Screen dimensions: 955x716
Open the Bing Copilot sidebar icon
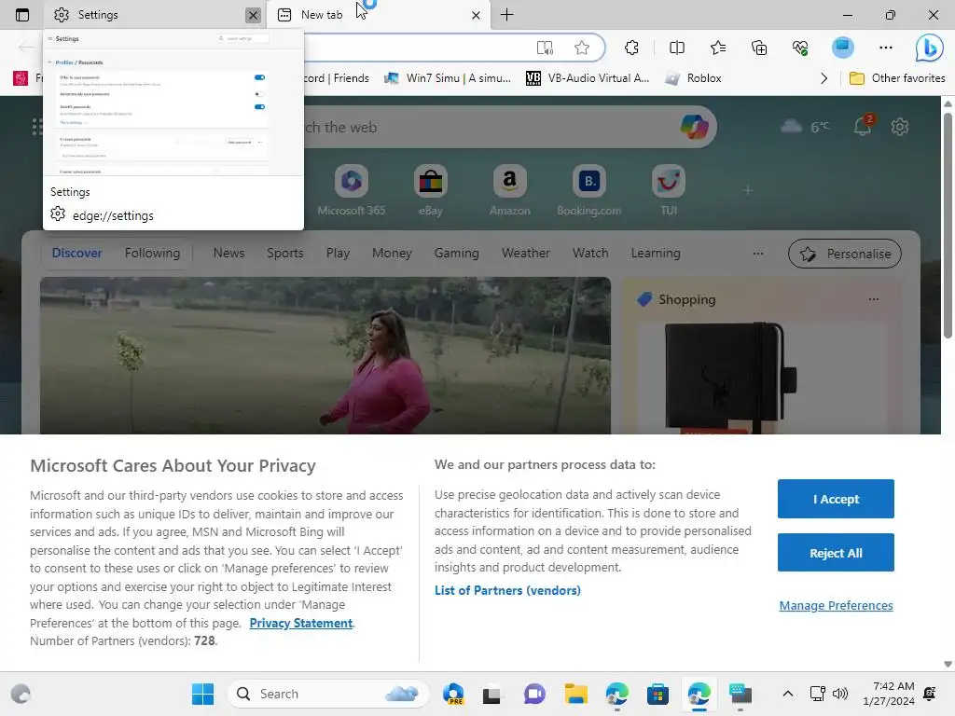[930, 48]
